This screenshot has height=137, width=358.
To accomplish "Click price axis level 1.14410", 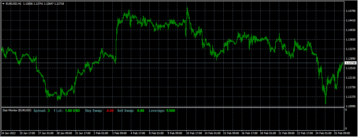I will tap(350, 21).
